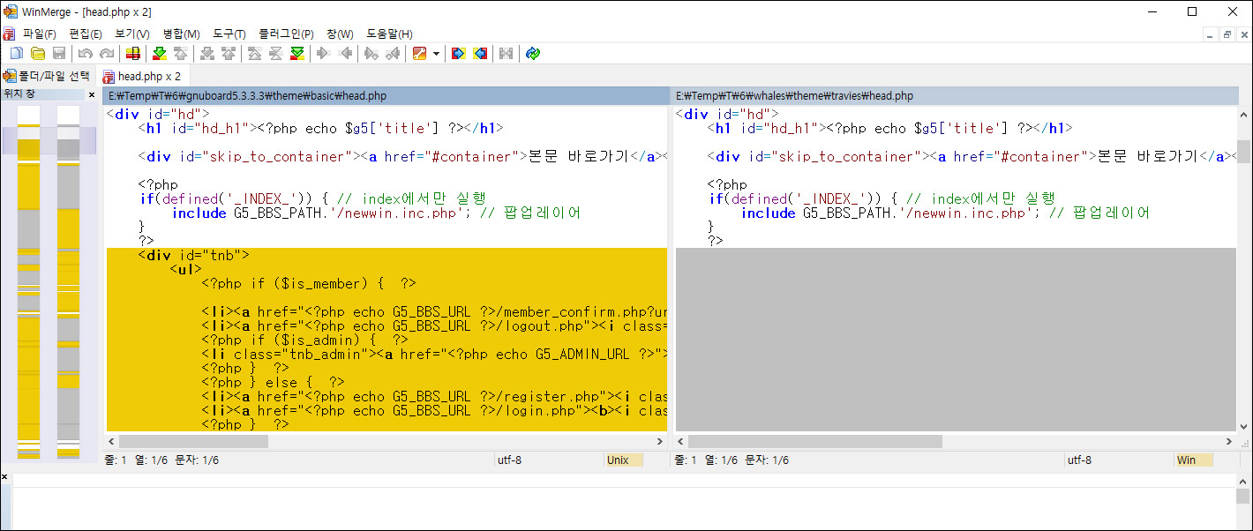Screen dimensions: 1253x531
Task: Open the 병합(M) menu
Action: [180, 34]
